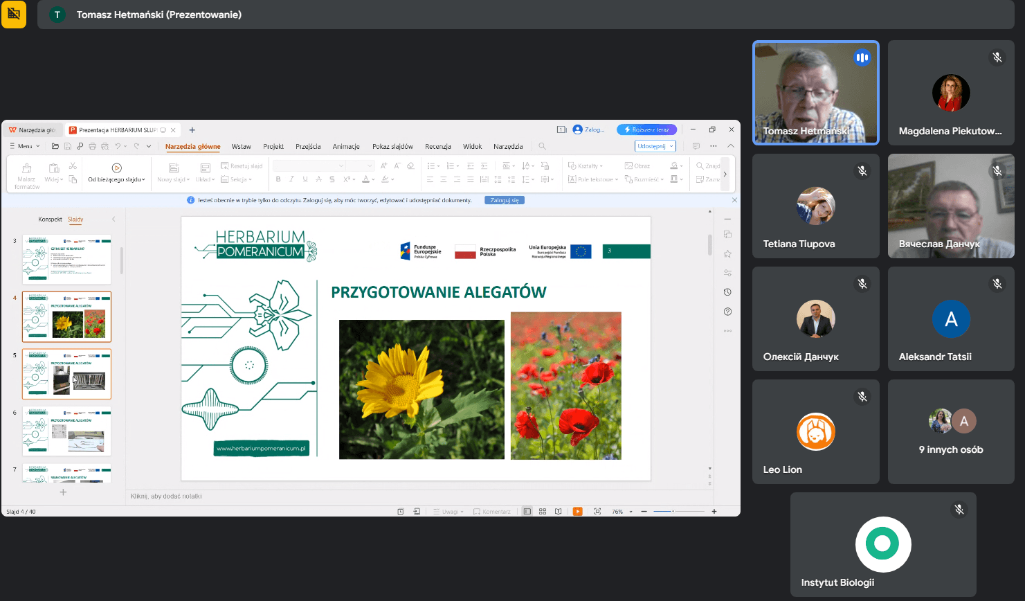Click the Save icon in quick toolbar
1025x601 pixels.
[x=68, y=146]
